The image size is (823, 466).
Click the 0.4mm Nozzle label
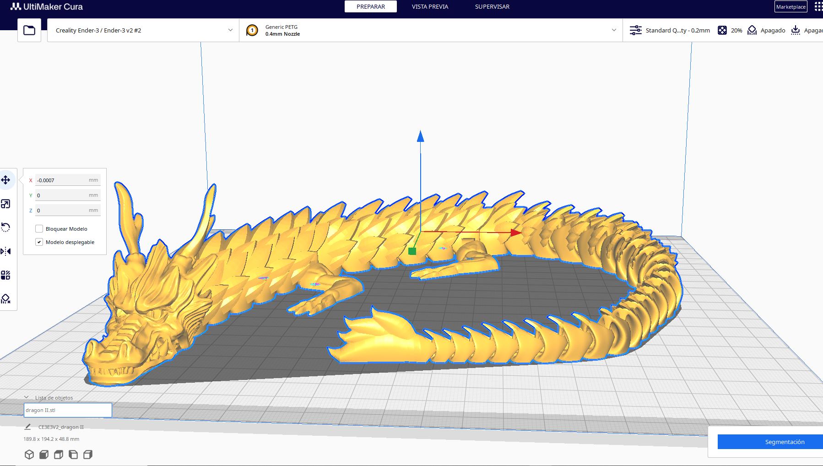click(x=282, y=34)
